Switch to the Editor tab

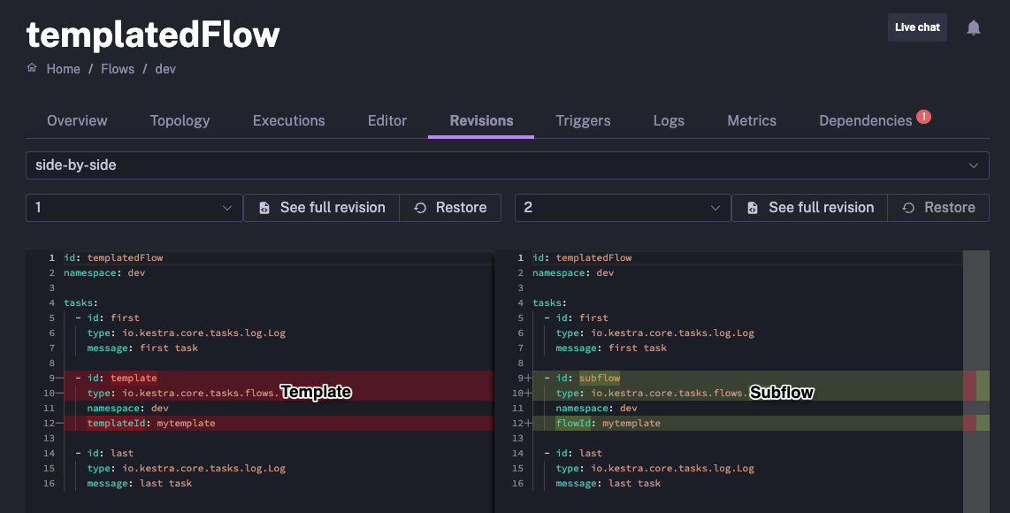386,120
